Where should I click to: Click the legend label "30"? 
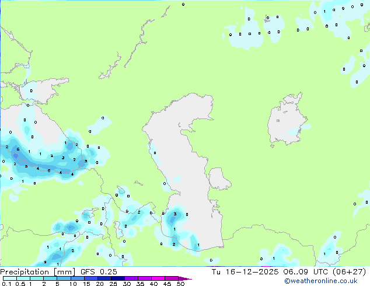(x=127, y=284)
